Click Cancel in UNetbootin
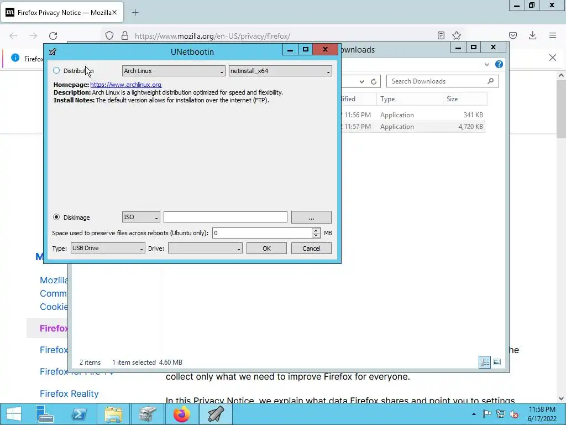566x425 pixels. 311,248
